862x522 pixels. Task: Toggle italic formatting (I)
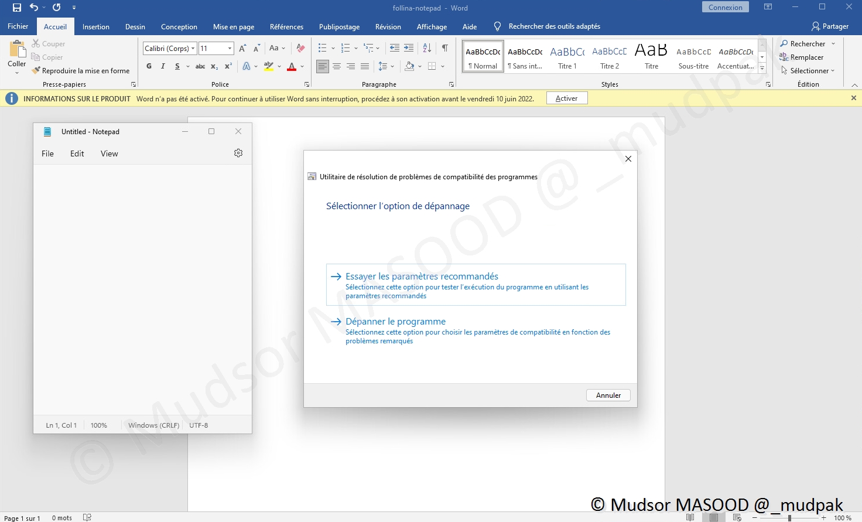click(163, 66)
